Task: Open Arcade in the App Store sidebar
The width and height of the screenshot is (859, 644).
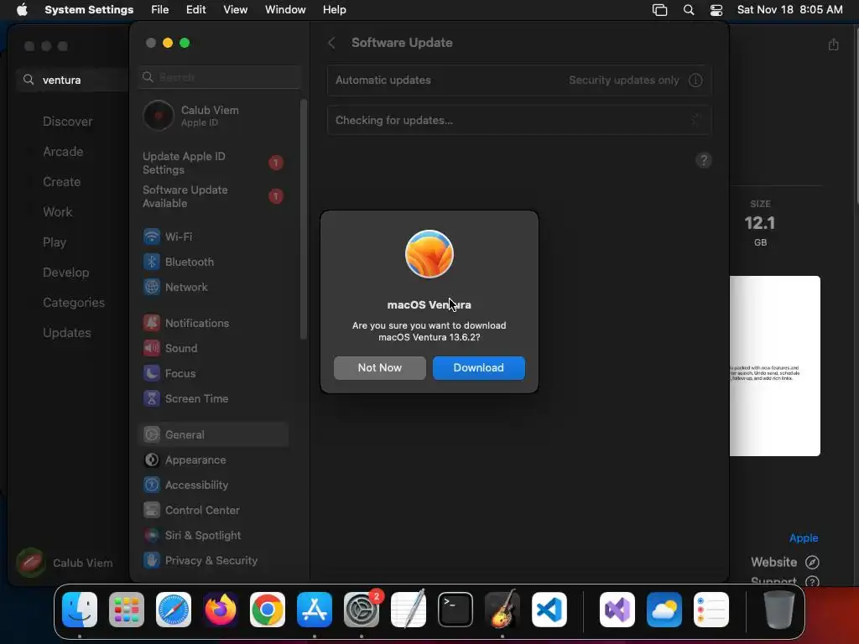Action: coord(63,152)
